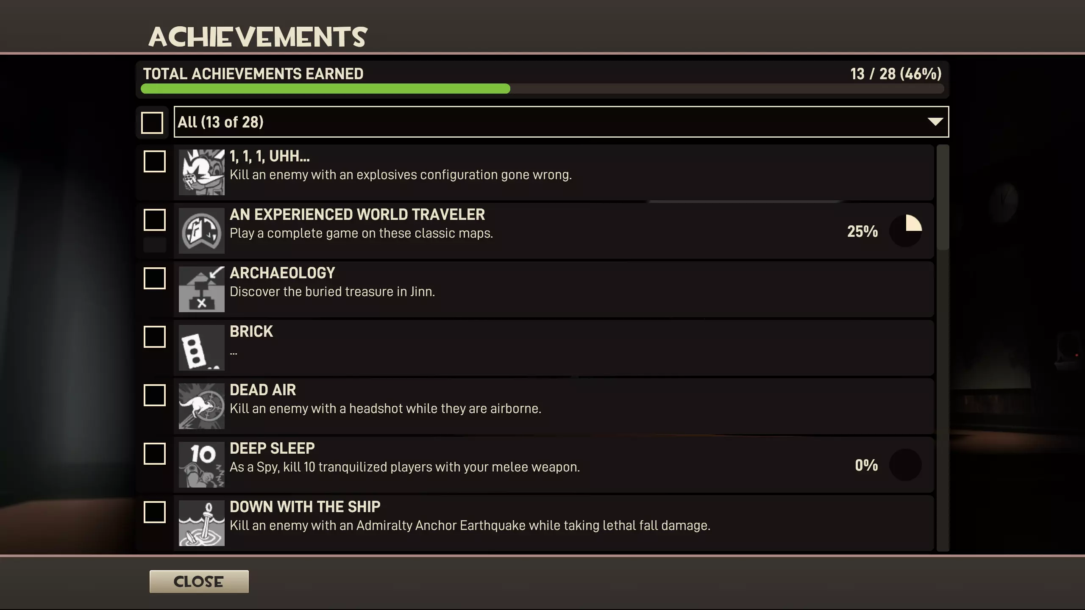Select the Brick achievement row title

tap(251, 332)
